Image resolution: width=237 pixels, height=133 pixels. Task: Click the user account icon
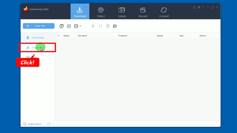(194, 7)
